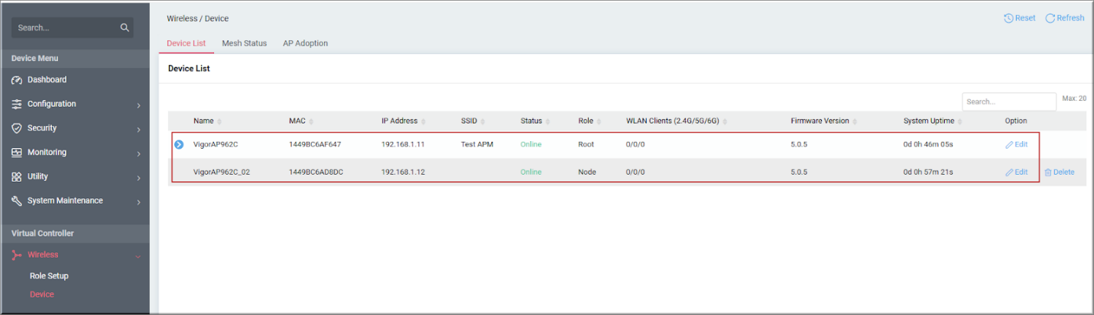The width and height of the screenshot is (1094, 315).
Task: Sort by WLAN Clients column arrows
Action: (x=725, y=121)
